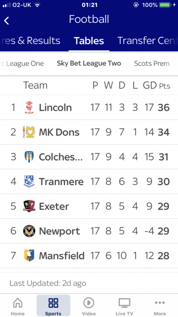Tap the Mansfield club crest
The height and width of the screenshot is (317, 178).
pos(29,256)
